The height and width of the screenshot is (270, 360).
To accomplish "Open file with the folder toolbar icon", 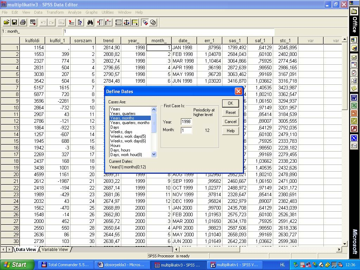I will click(6, 22).
